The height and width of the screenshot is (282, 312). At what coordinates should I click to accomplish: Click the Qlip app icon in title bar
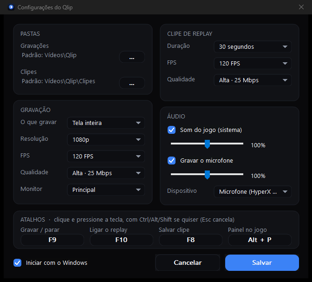11,7
